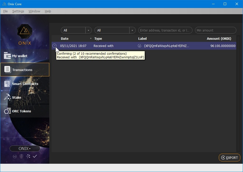Image resolution: width=243 pixels, height=172 pixels.
Task: Open the Smart Contracts page
Action: pos(25,84)
